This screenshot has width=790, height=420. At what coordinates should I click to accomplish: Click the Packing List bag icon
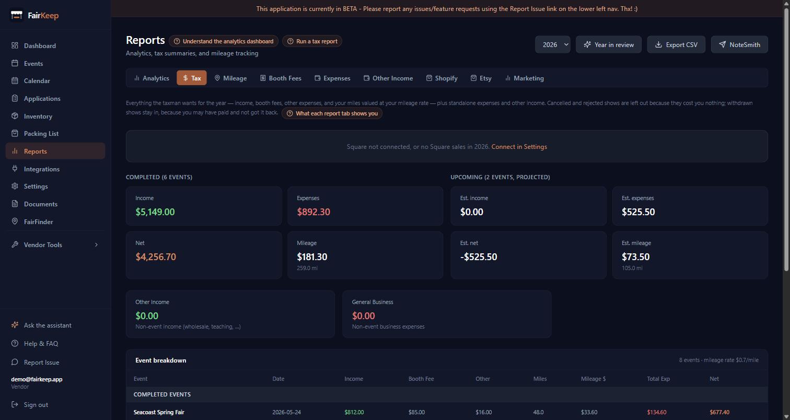(x=15, y=133)
